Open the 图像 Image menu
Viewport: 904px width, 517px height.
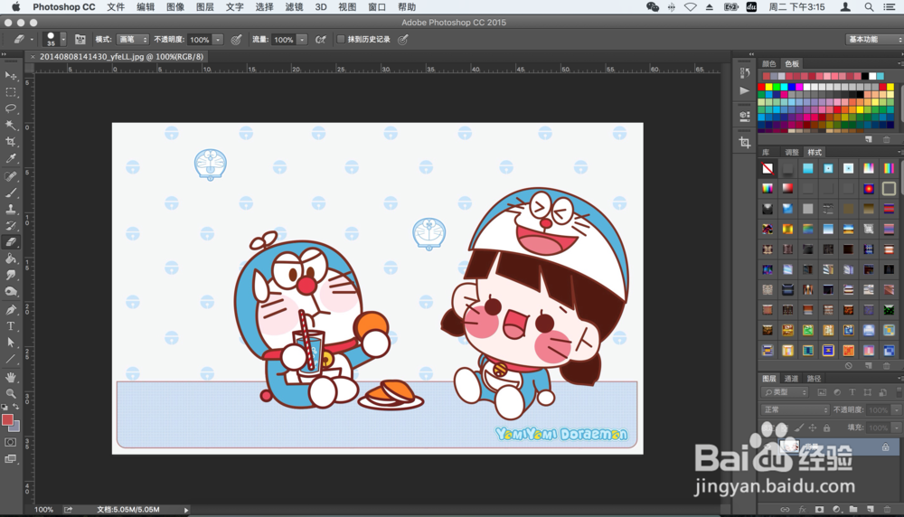[175, 7]
